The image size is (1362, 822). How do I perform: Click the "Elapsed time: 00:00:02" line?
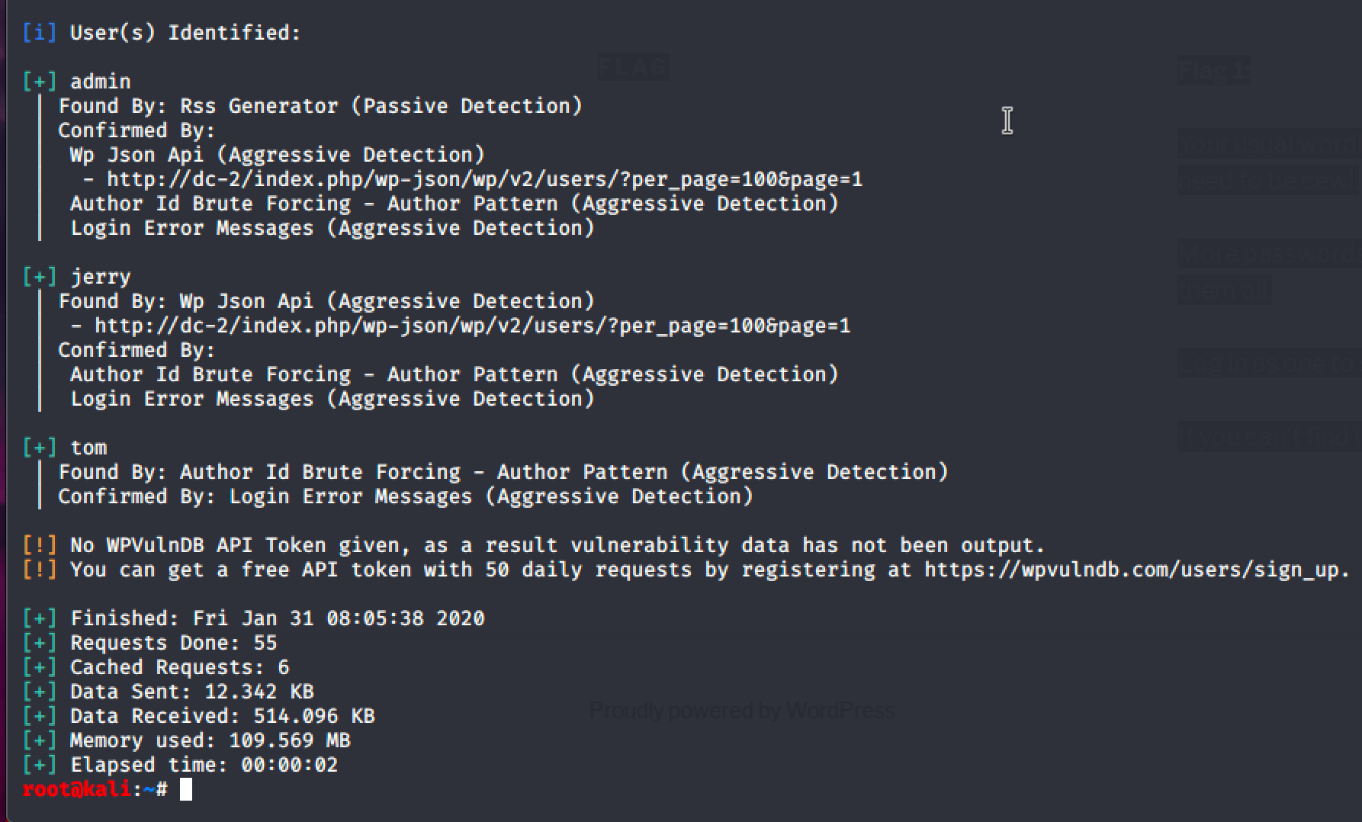[x=204, y=765]
